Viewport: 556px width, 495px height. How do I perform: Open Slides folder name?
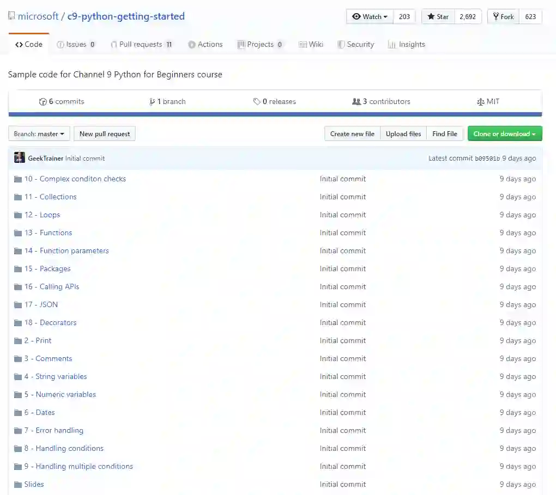point(34,484)
